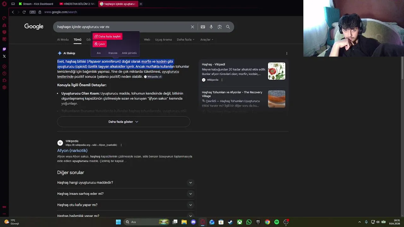
Task: Toggle the VPN badge in address bar
Action: click(33, 12)
